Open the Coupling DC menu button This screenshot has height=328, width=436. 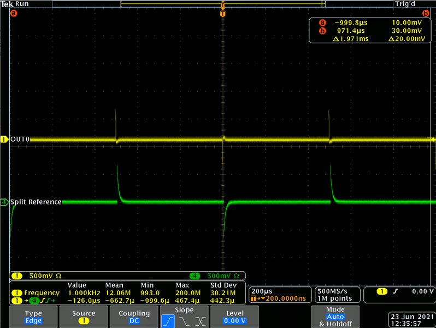(x=134, y=317)
